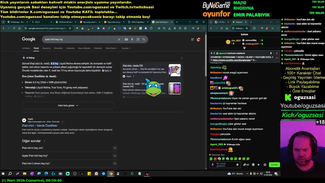Viewport: 325px width, 183px height.
Task: Switch to the "Alışveriş" results tab
Action: tap(46, 48)
